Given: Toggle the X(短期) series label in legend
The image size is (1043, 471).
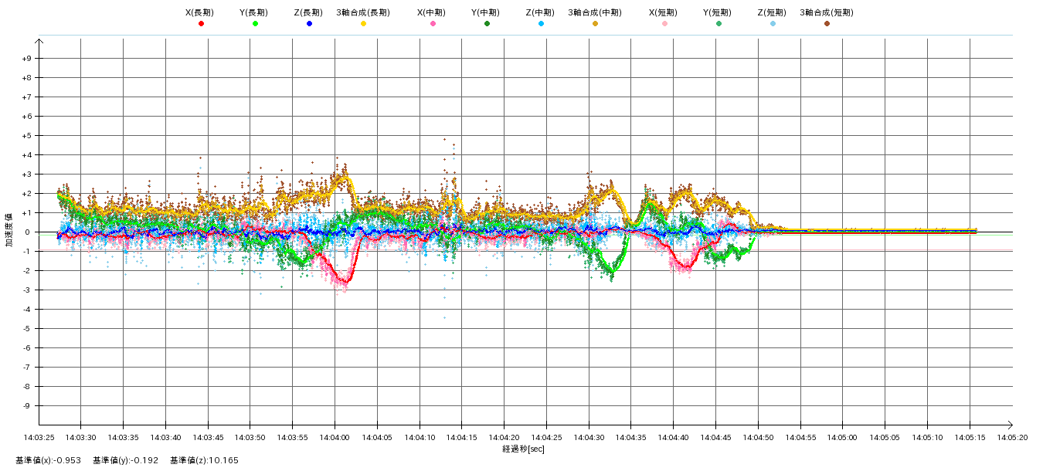Looking at the screenshot, I should tap(663, 12).
